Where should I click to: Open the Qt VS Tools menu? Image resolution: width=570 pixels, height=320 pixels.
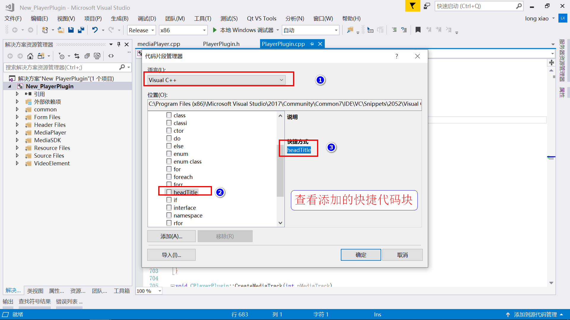(261, 18)
